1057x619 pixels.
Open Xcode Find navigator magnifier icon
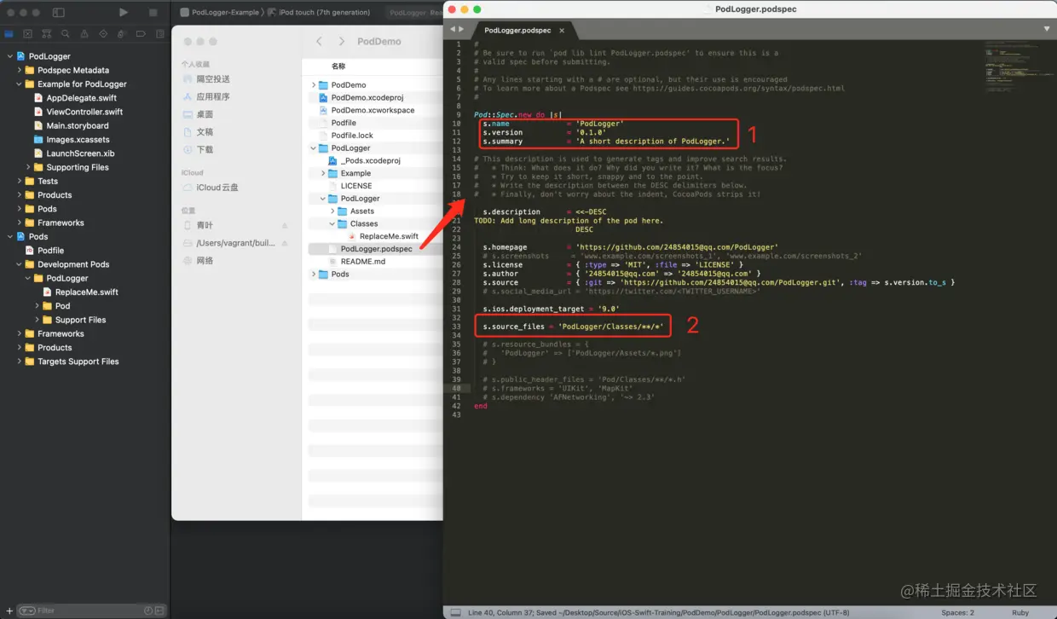tap(66, 34)
